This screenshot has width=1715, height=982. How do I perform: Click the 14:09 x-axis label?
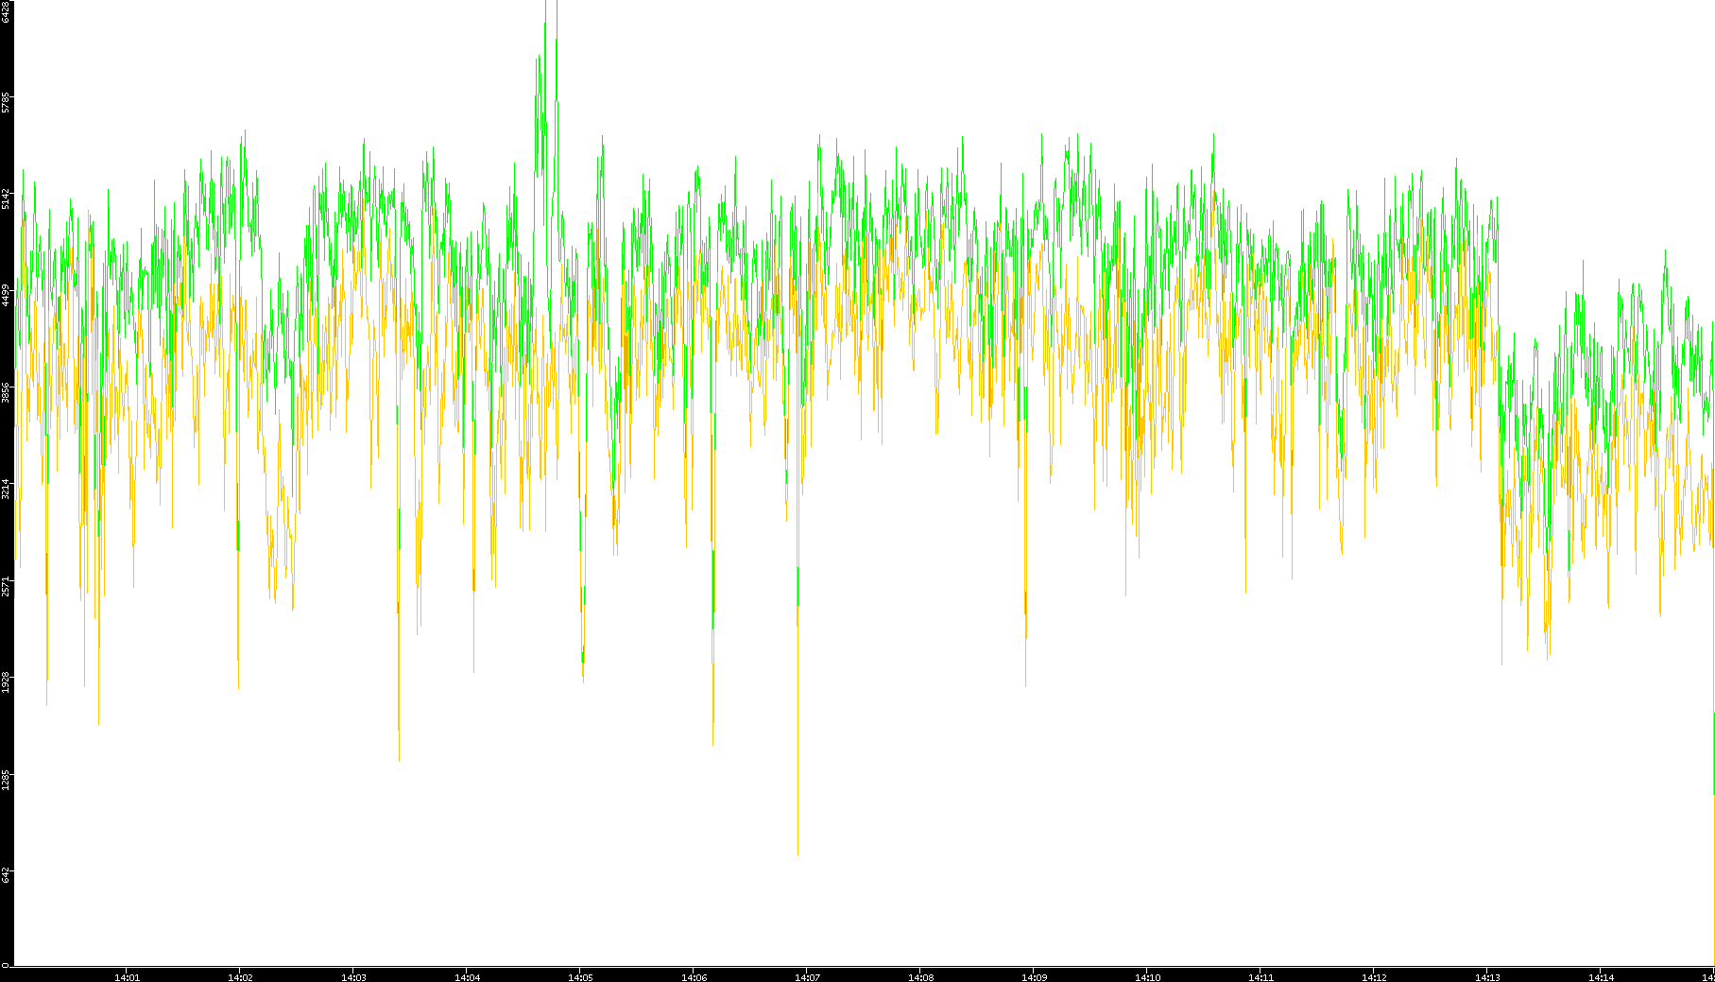[1034, 977]
